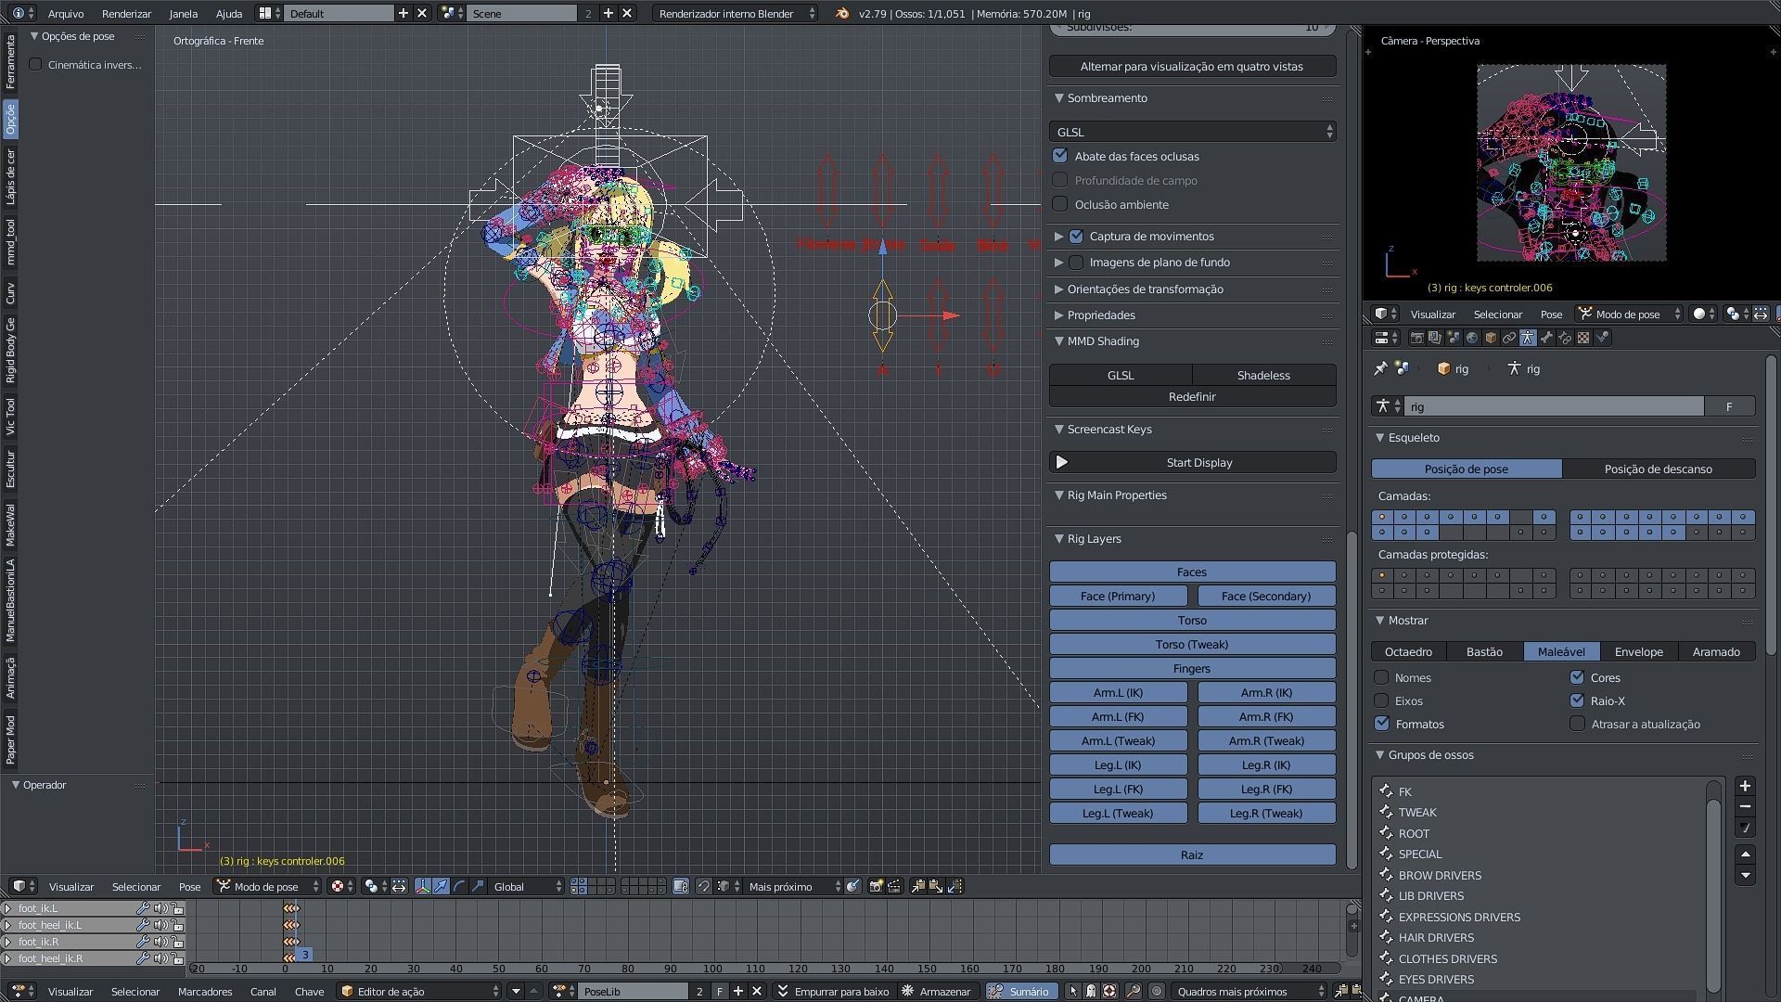Click the translate manipulator arrow icon
The height and width of the screenshot is (1002, 1781).
(x=441, y=886)
